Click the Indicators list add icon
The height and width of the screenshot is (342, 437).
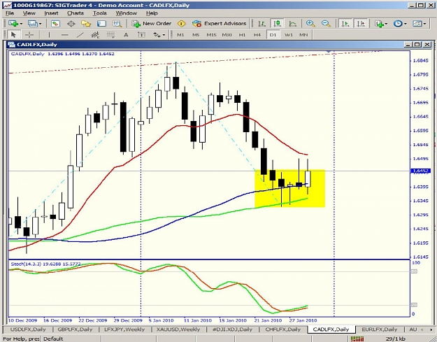click(379, 24)
